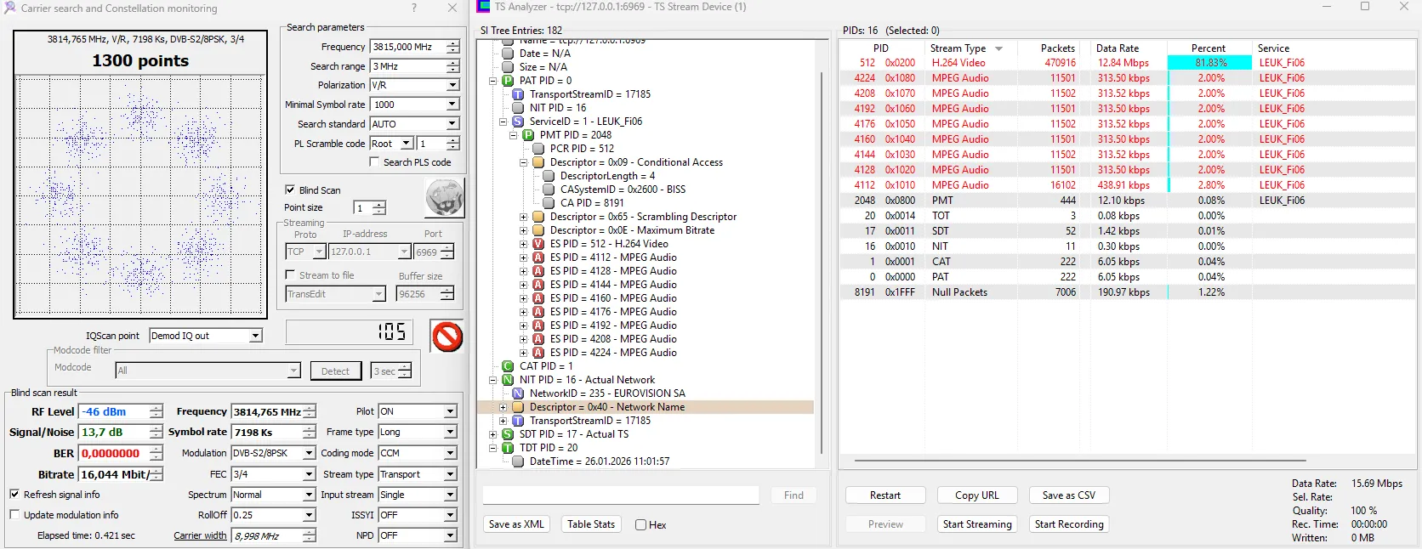This screenshot has width=1422, height=549.
Task: Click the SI tree search input field
Action: click(x=621, y=495)
